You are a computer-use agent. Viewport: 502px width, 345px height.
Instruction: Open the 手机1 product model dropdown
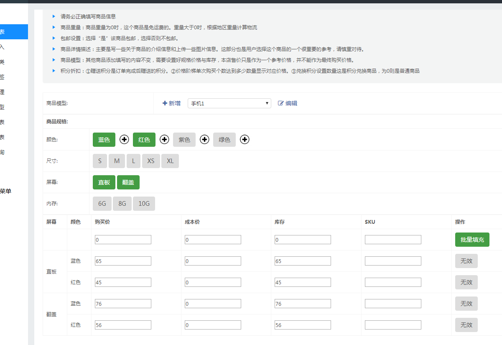click(x=229, y=103)
